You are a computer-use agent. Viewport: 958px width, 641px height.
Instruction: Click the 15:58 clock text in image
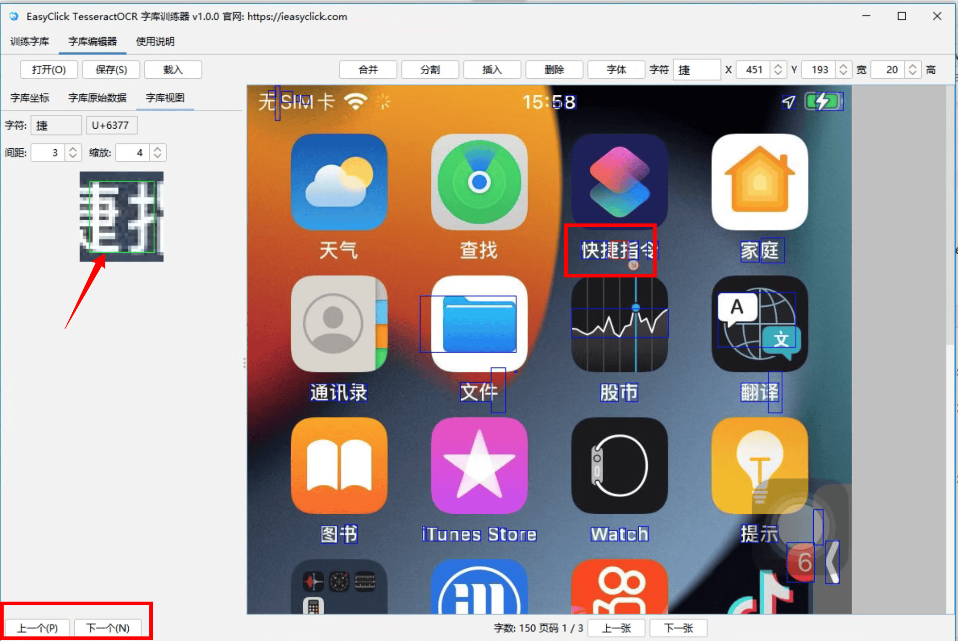click(x=549, y=102)
